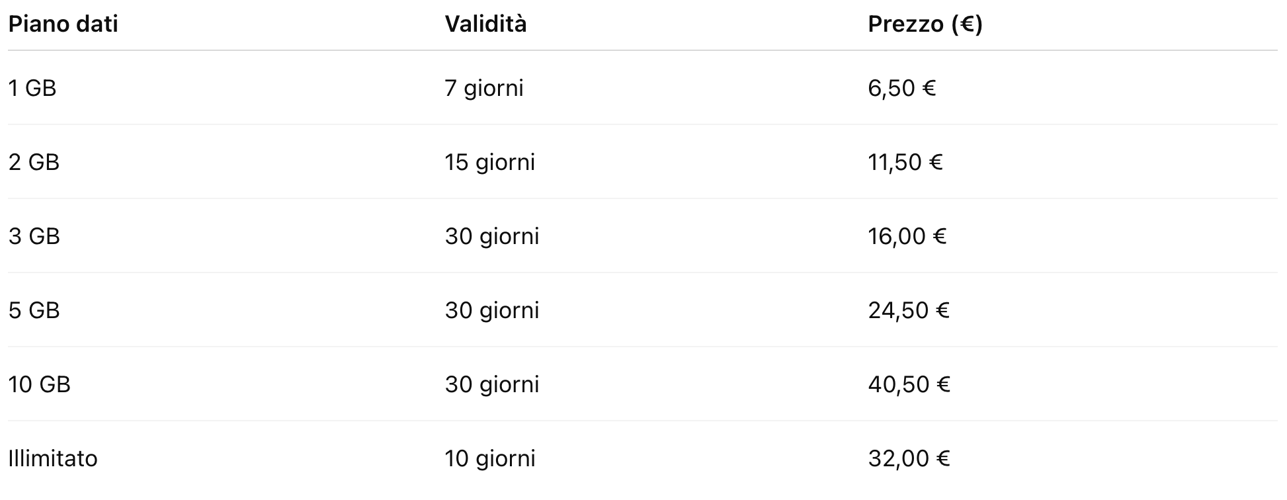Image resolution: width=1287 pixels, height=500 pixels.
Task: Click the 40,50 € price
Action: click(909, 384)
